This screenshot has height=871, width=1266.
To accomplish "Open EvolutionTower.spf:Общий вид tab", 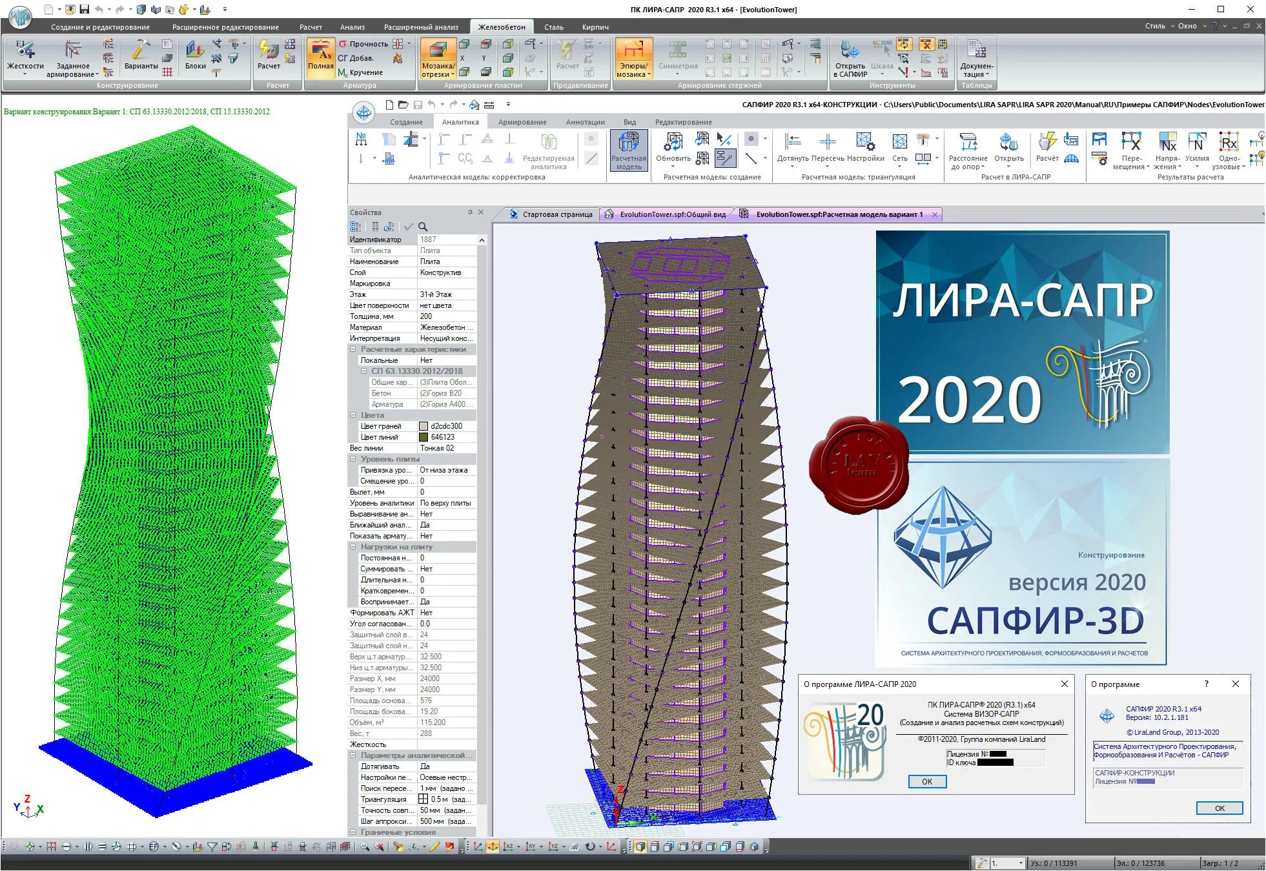I will tap(666, 214).
